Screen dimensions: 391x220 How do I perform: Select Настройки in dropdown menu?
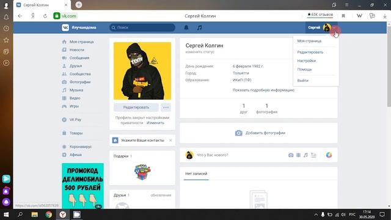[307, 61]
